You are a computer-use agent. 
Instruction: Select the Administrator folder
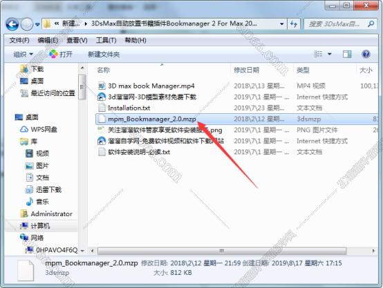[x=52, y=214]
